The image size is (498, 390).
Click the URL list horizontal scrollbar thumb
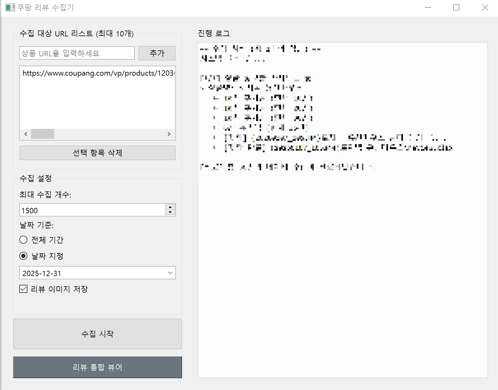tap(43, 134)
